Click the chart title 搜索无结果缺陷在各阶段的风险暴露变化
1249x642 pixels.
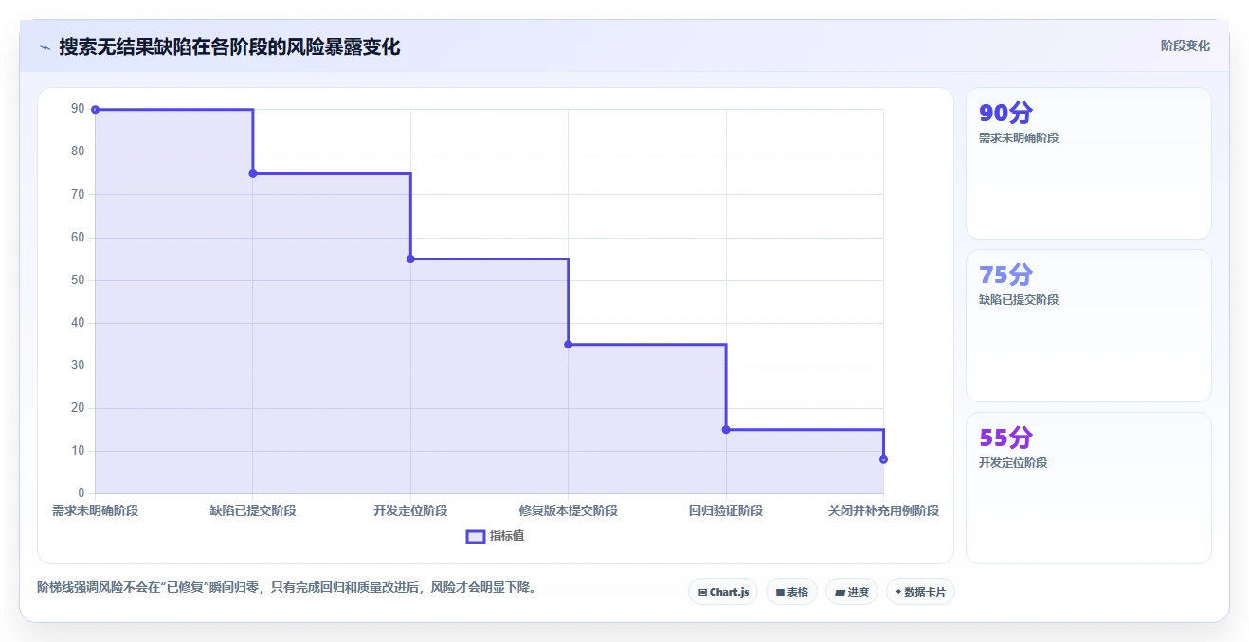[229, 46]
